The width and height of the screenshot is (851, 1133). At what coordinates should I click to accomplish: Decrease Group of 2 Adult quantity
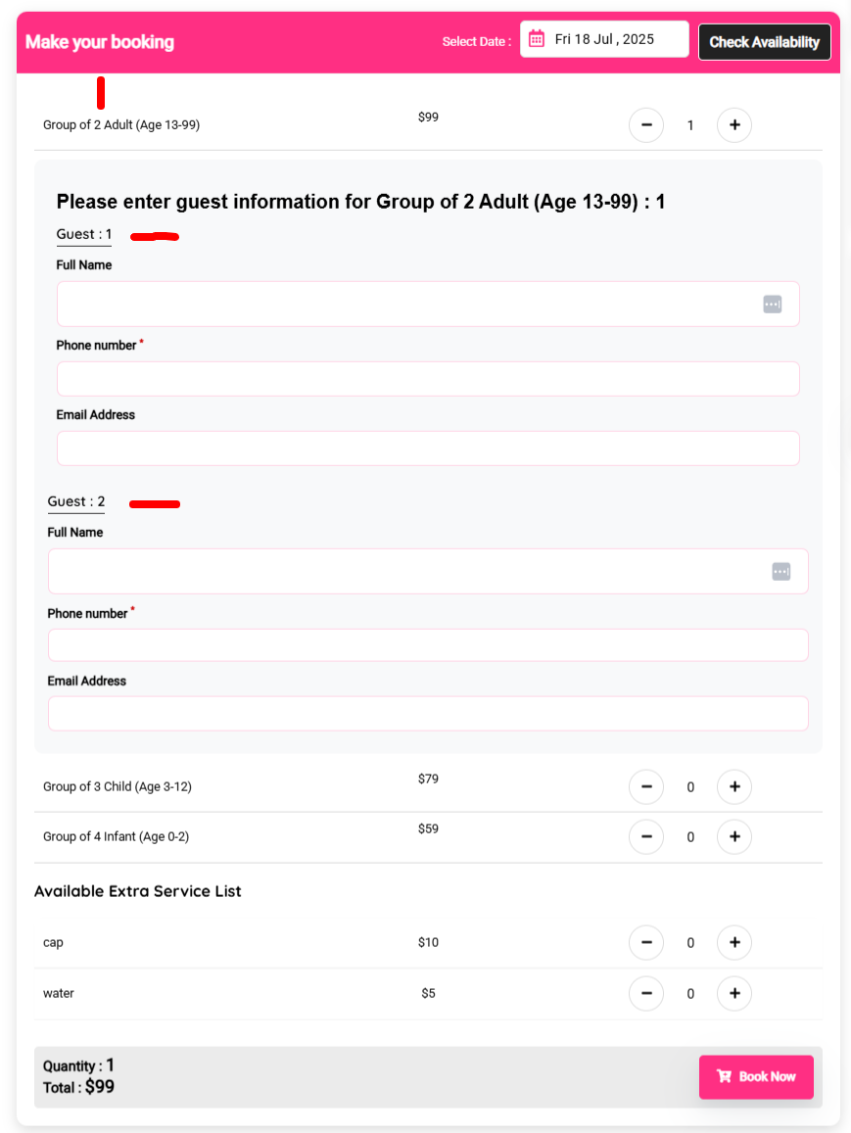coord(646,125)
